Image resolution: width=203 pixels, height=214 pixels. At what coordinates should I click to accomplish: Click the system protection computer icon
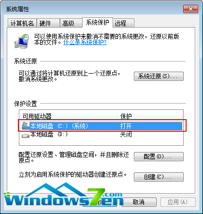click(x=22, y=41)
